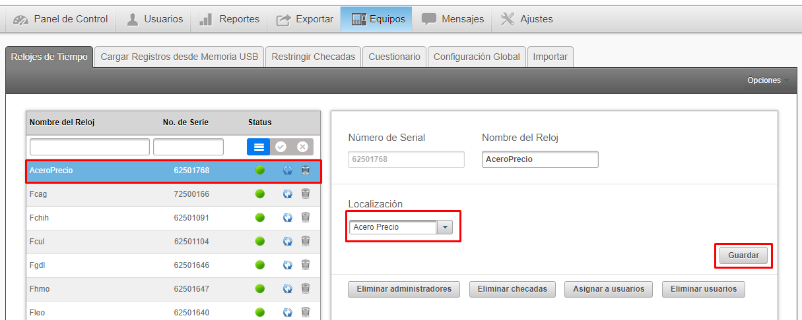Open the Configuración Global tab
The image size is (802, 320).
pos(477,57)
